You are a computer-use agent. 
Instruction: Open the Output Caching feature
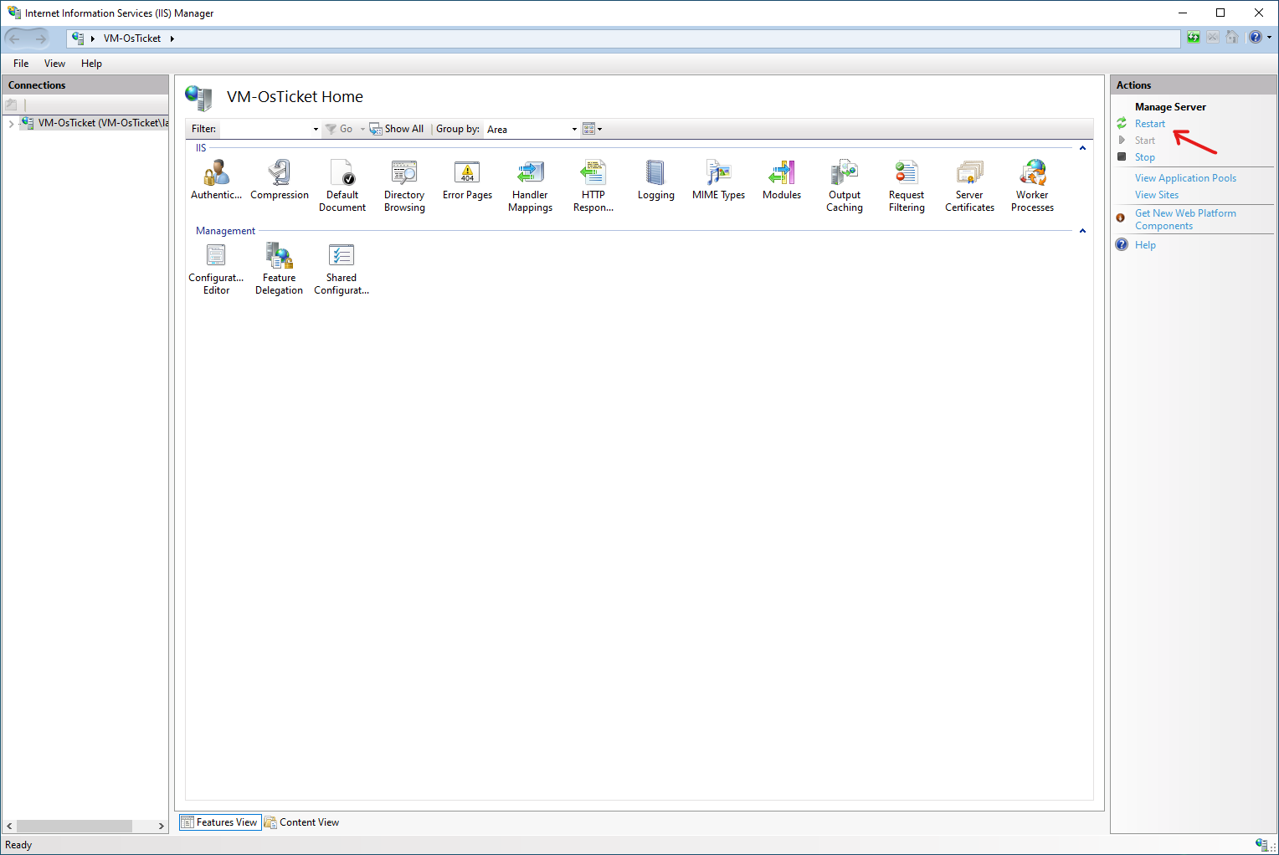click(x=845, y=186)
